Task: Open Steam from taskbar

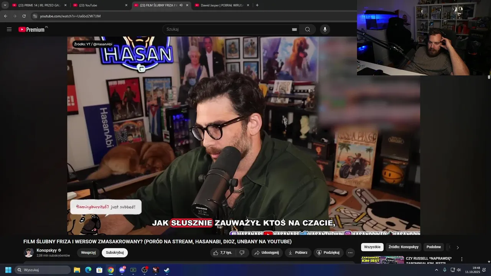Action: (x=167, y=270)
